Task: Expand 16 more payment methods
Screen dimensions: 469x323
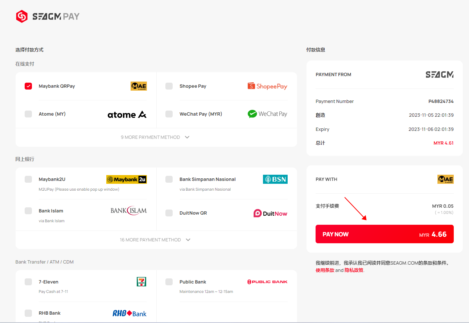Action: tap(155, 240)
